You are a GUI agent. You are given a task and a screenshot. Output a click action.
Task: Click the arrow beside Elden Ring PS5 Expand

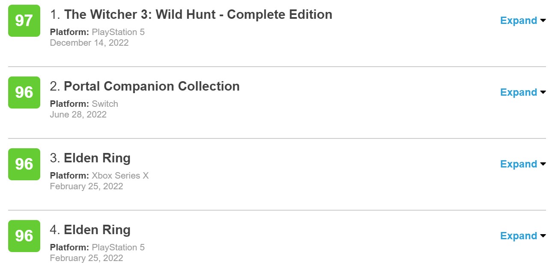click(543, 236)
